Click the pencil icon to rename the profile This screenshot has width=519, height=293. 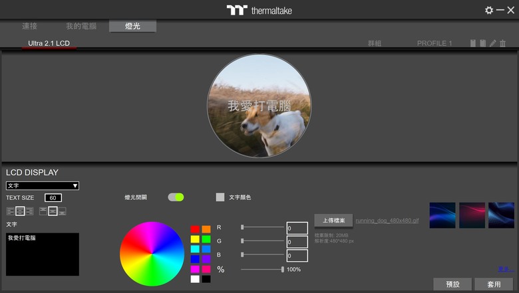(x=493, y=43)
